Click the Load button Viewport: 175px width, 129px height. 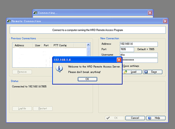point(132,72)
